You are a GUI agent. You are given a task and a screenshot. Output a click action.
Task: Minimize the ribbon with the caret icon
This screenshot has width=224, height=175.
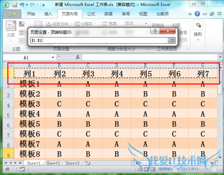point(190,14)
